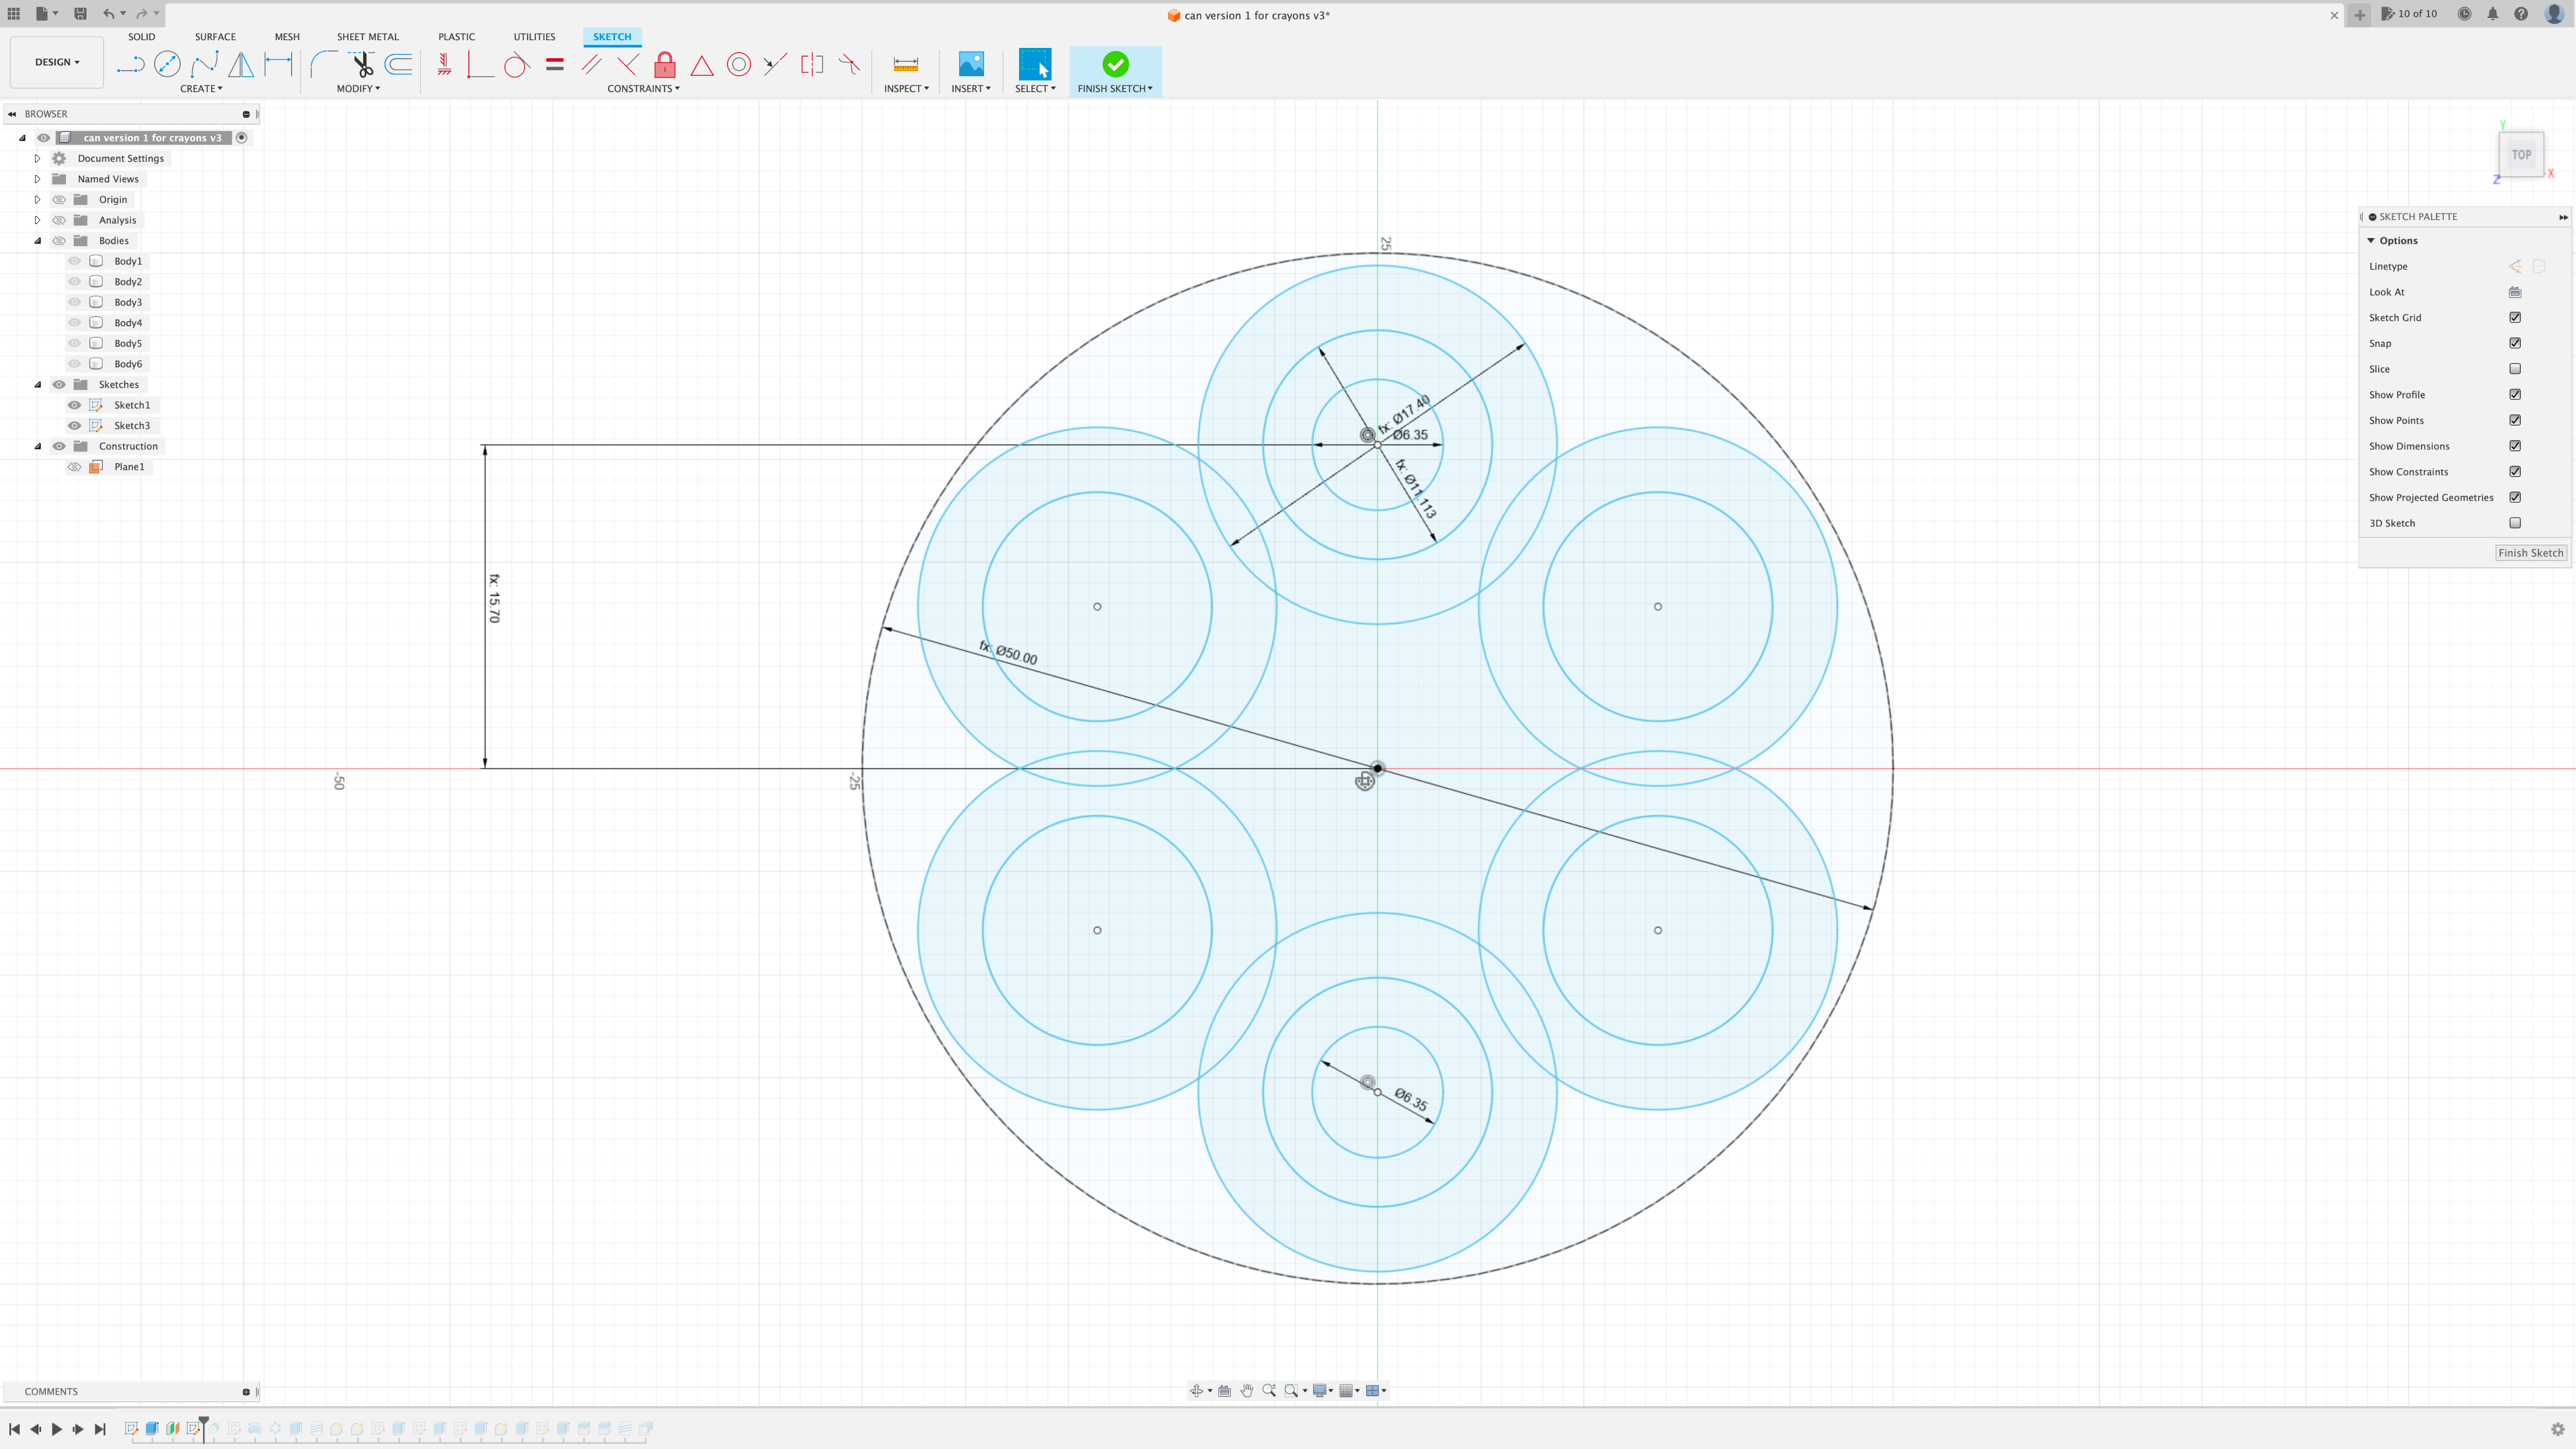Apply the Symmetry constraint
The height and width of the screenshot is (1449, 2576).
click(x=812, y=65)
